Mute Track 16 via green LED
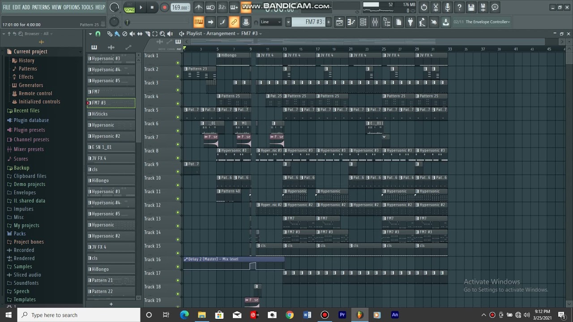The image size is (573, 322). point(178,267)
